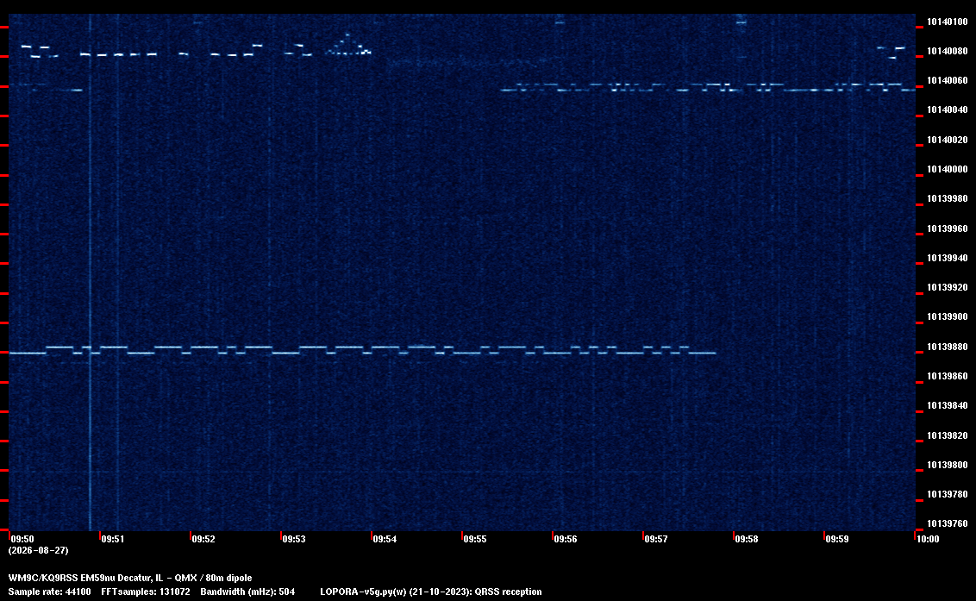Click the 10:00 time marker

[x=928, y=539]
